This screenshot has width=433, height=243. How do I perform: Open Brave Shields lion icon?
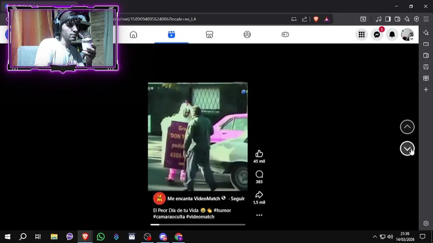(316, 19)
